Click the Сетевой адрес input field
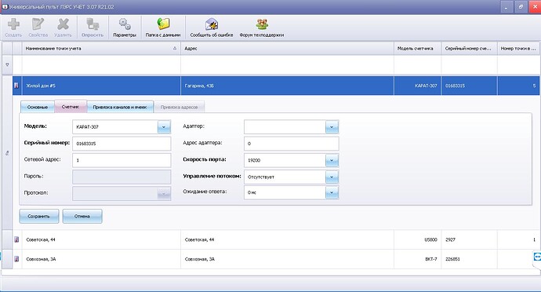The width and height of the screenshot is (541, 292). 122,160
